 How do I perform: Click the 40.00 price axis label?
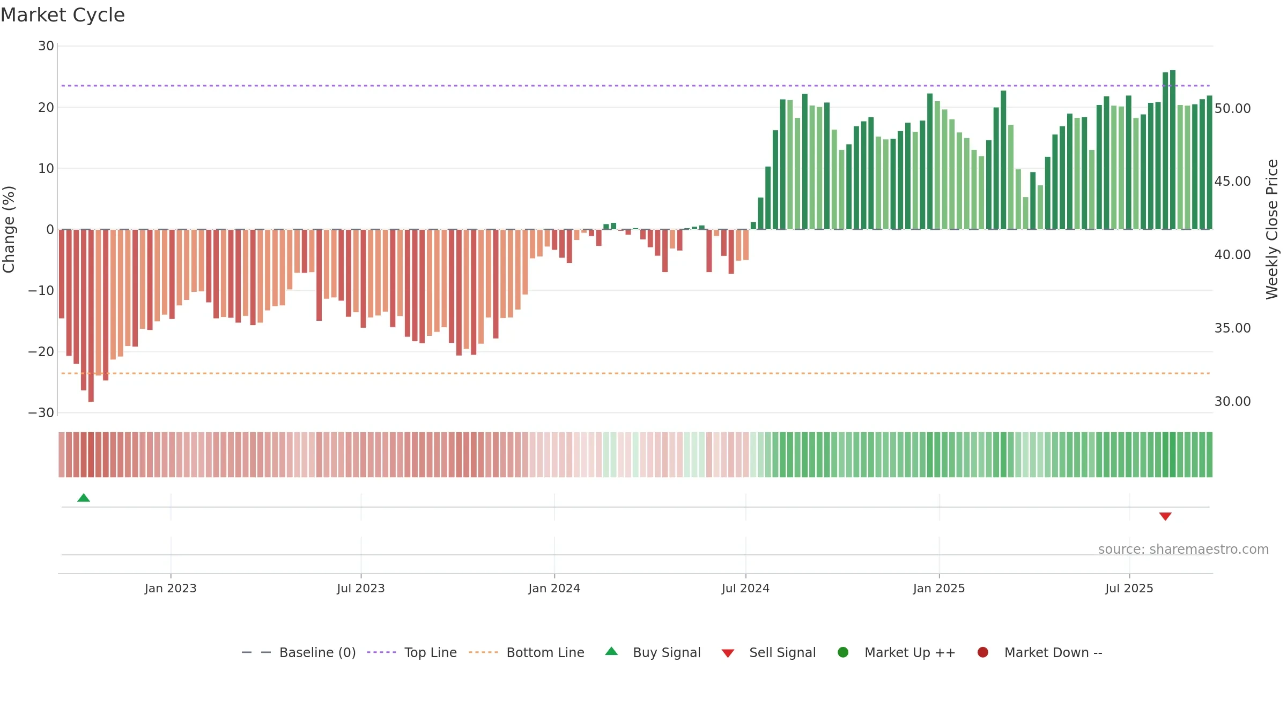1232,255
